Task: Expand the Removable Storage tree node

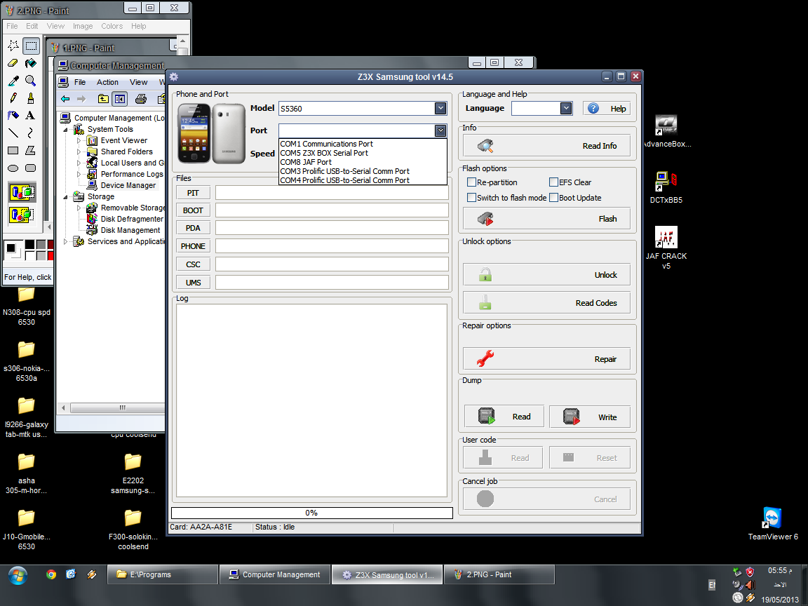Action: click(x=79, y=208)
